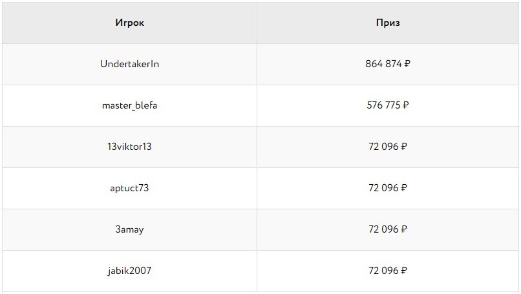
Task: Click the Игрок column header
Action: 129,23
